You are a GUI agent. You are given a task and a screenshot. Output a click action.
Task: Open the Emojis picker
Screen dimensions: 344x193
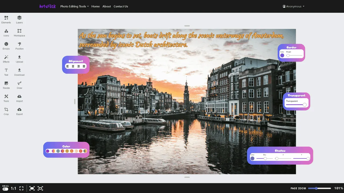click(x=6, y=46)
